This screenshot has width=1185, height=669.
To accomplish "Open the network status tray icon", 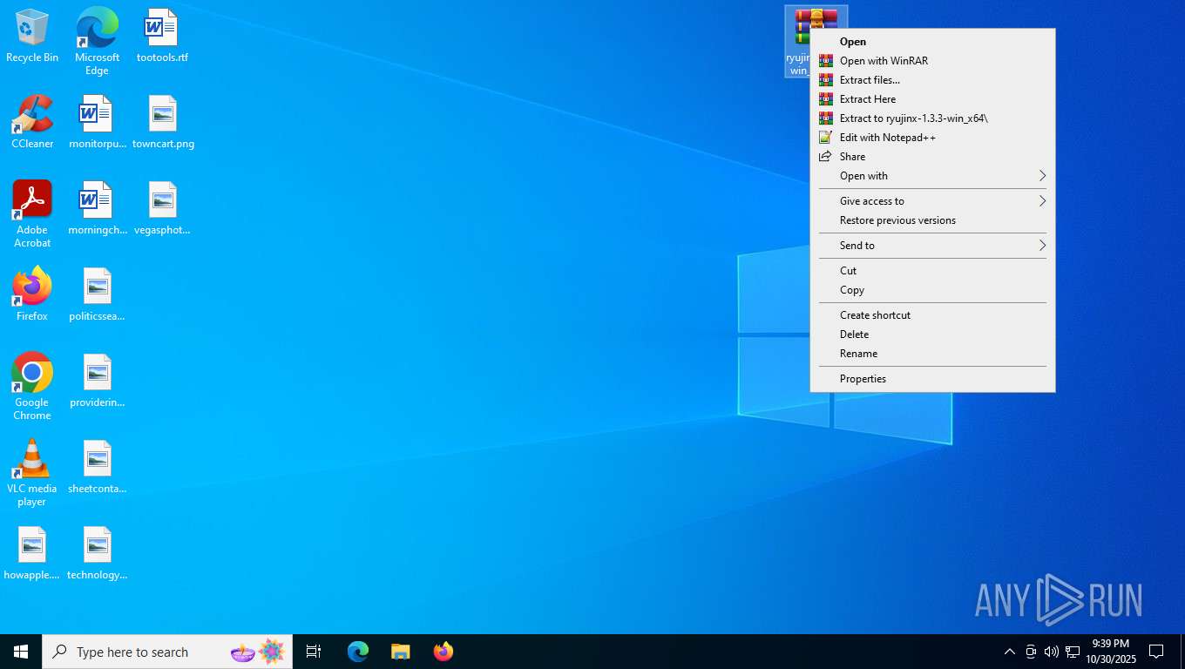I will click(x=1073, y=652).
